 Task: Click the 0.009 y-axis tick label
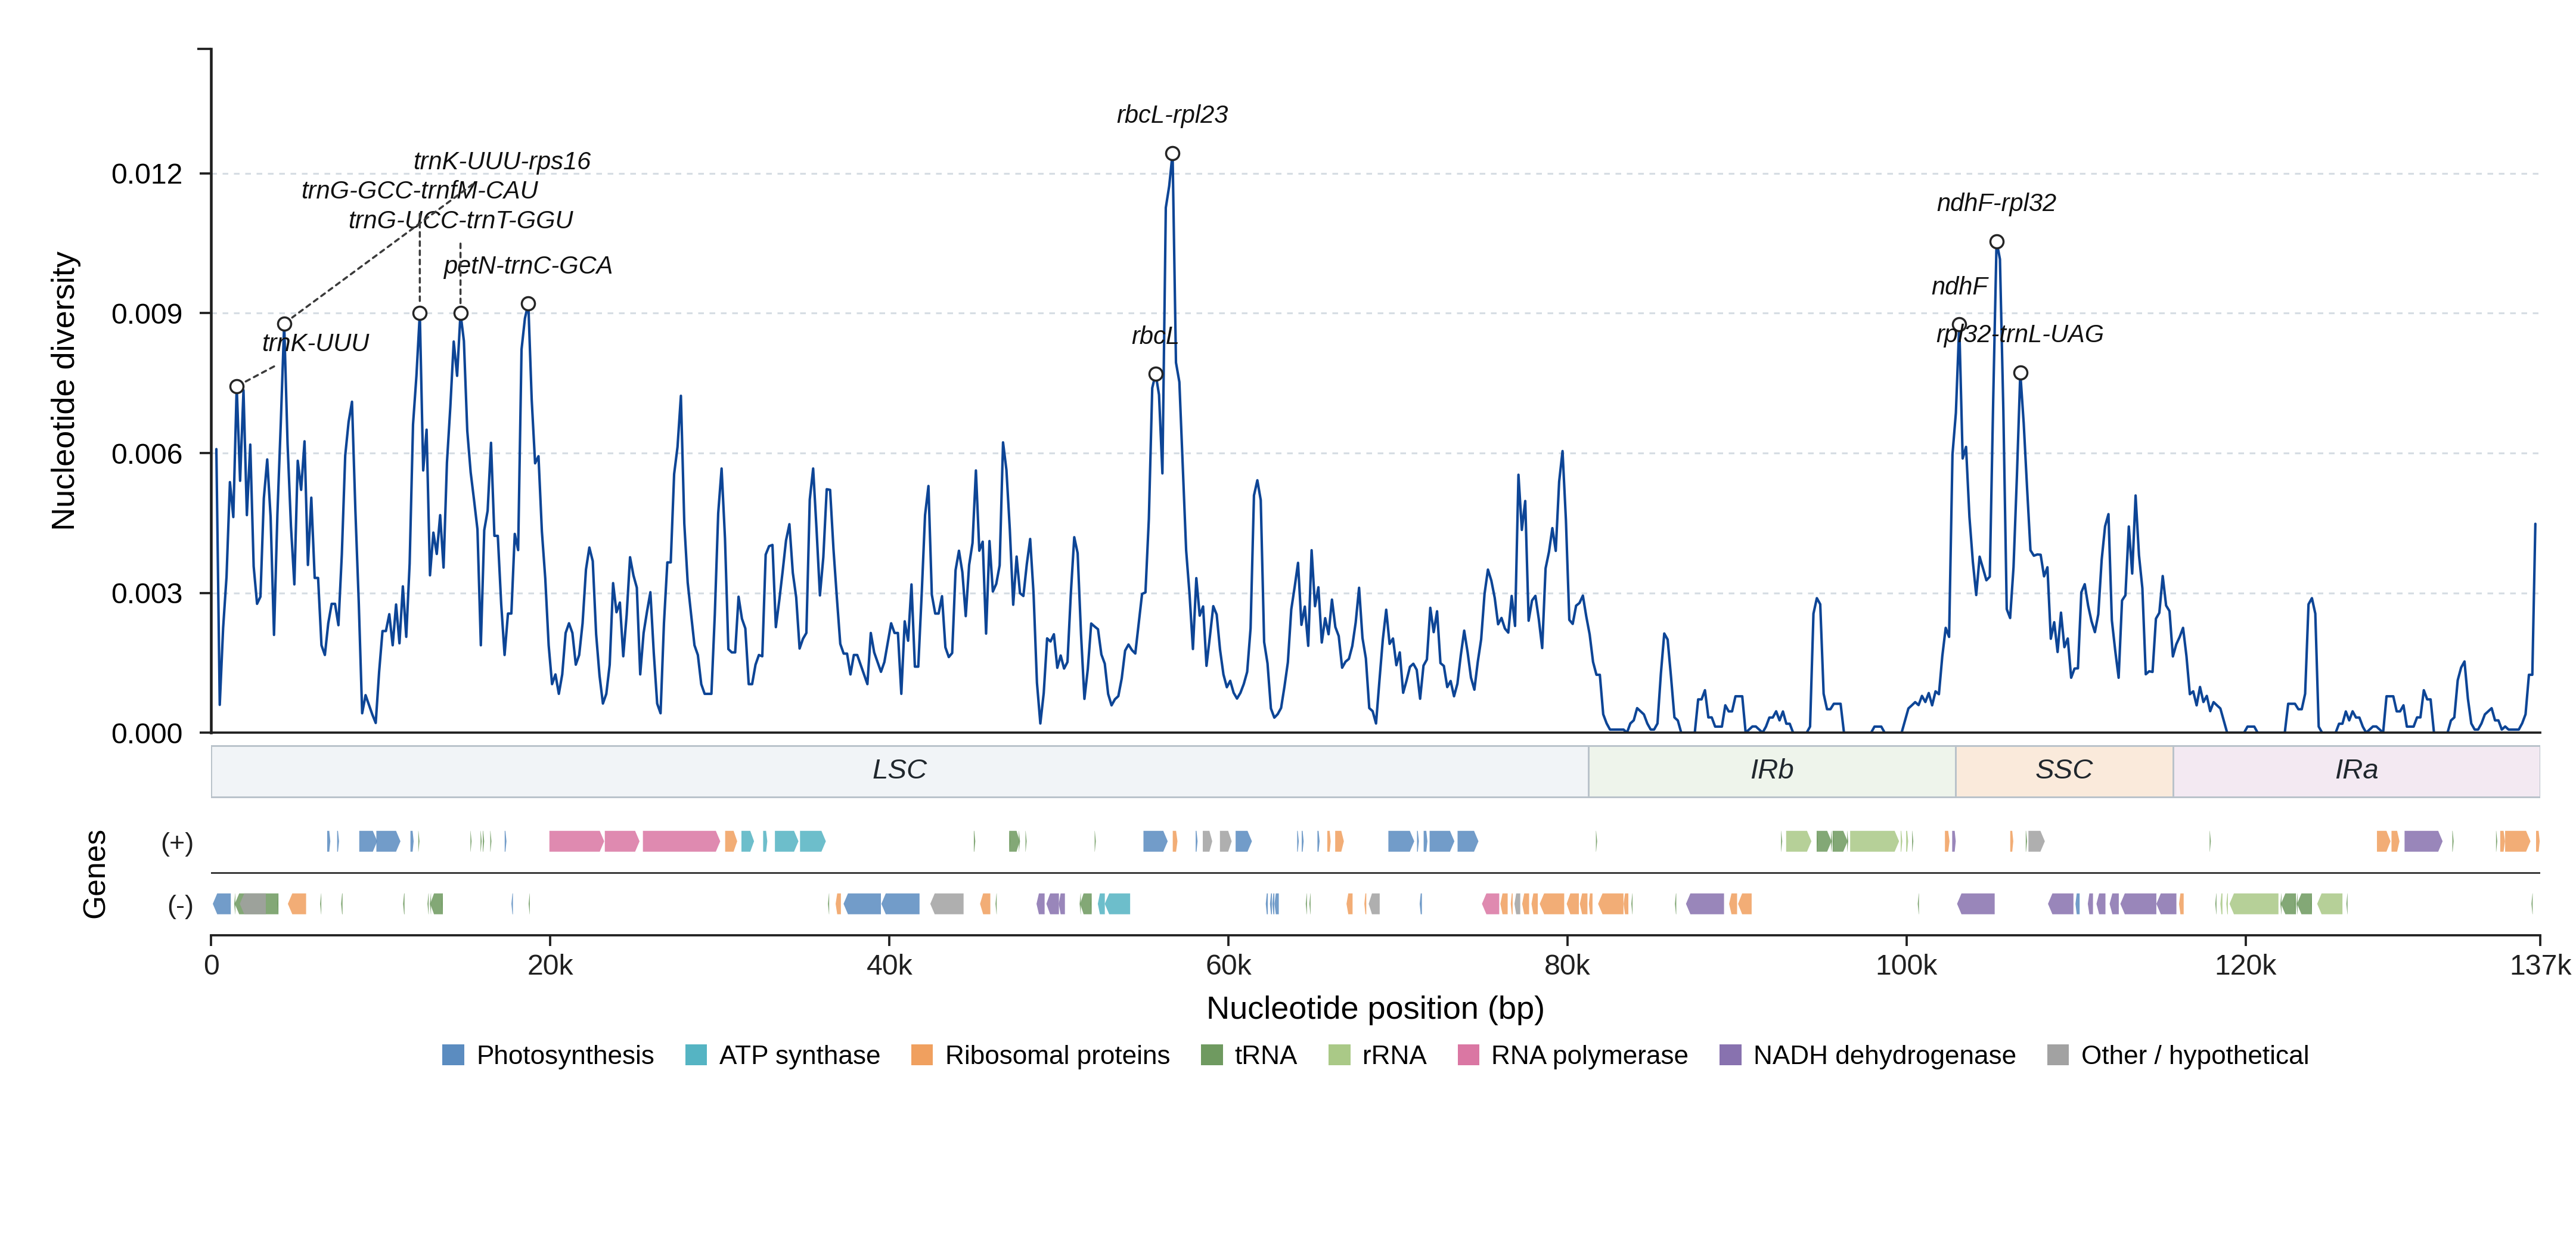click(x=147, y=314)
